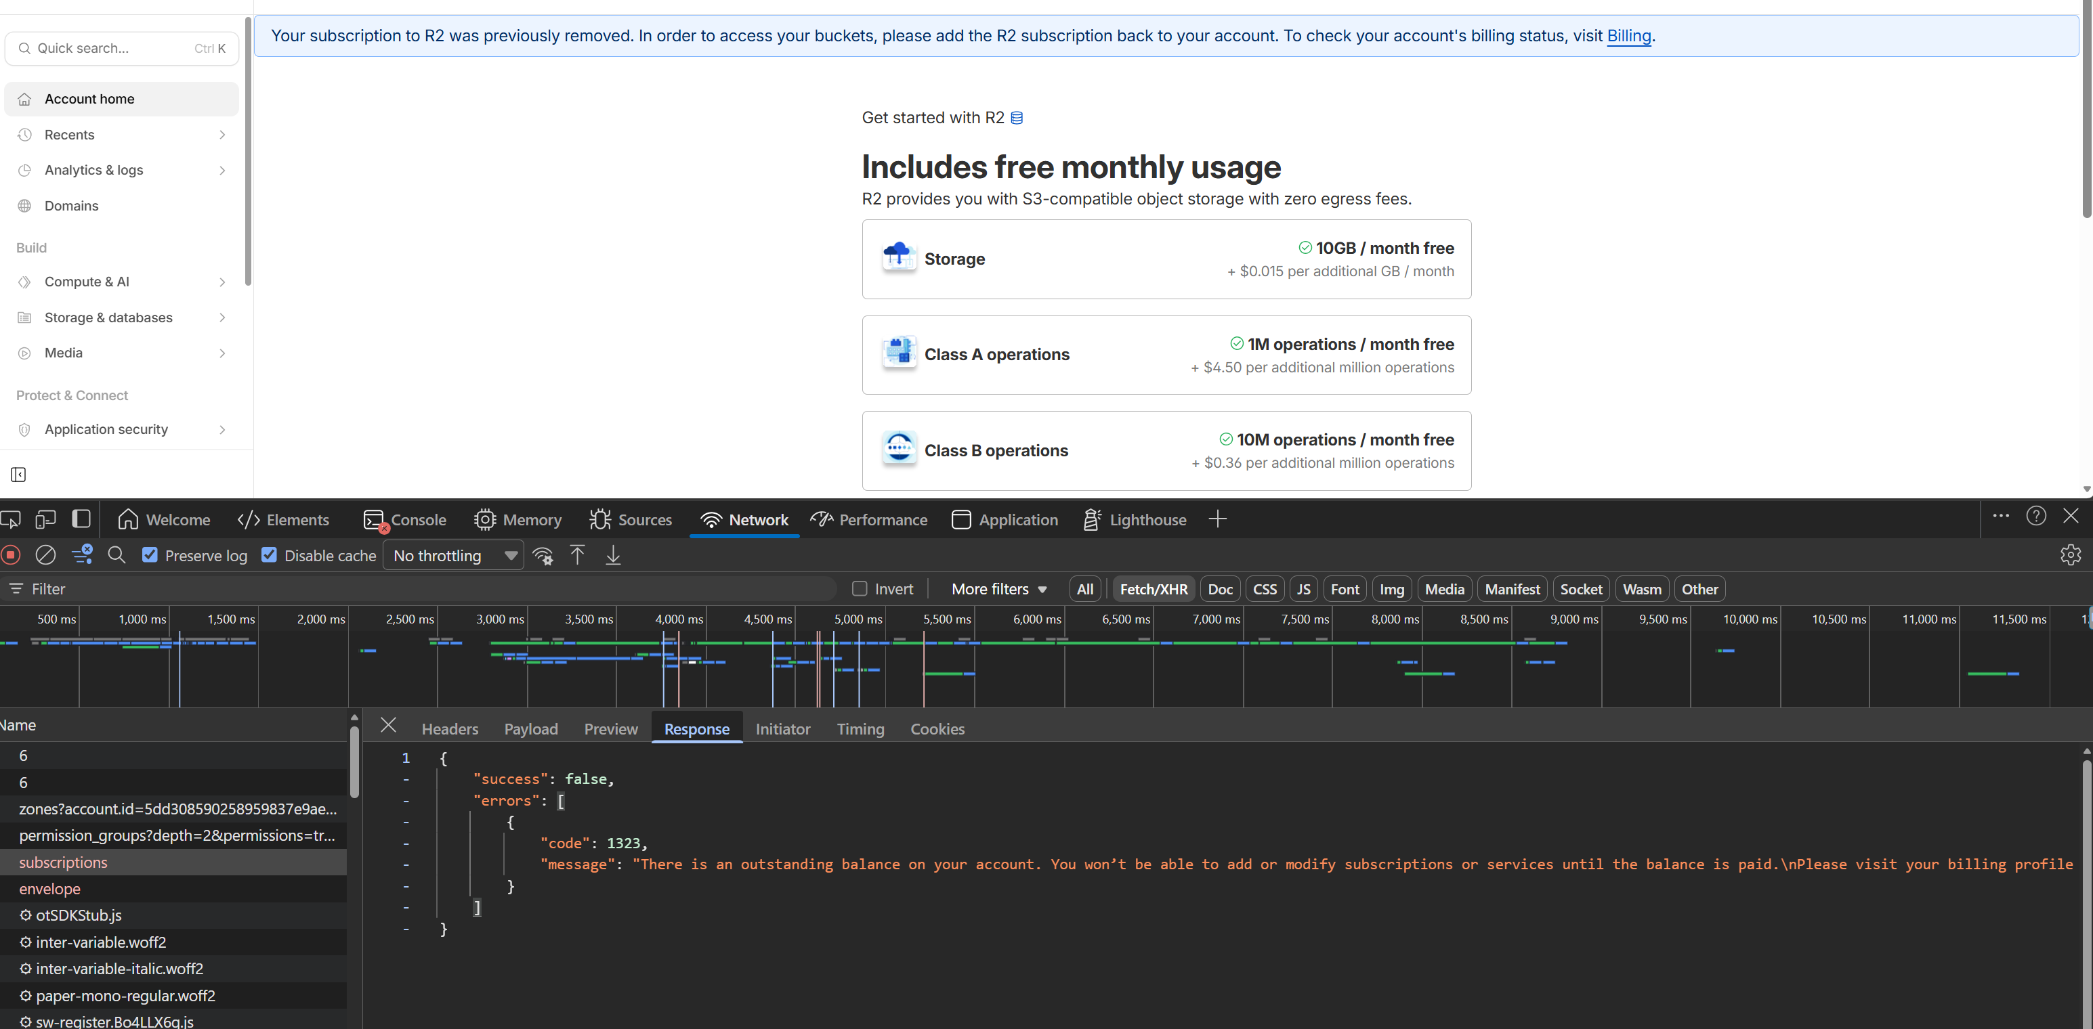Uncheck the Preserve log checkbox
This screenshot has width=2093, height=1029.
(150, 556)
